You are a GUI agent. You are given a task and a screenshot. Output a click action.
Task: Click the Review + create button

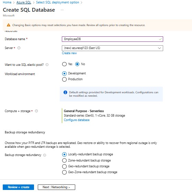(x=19, y=187)
